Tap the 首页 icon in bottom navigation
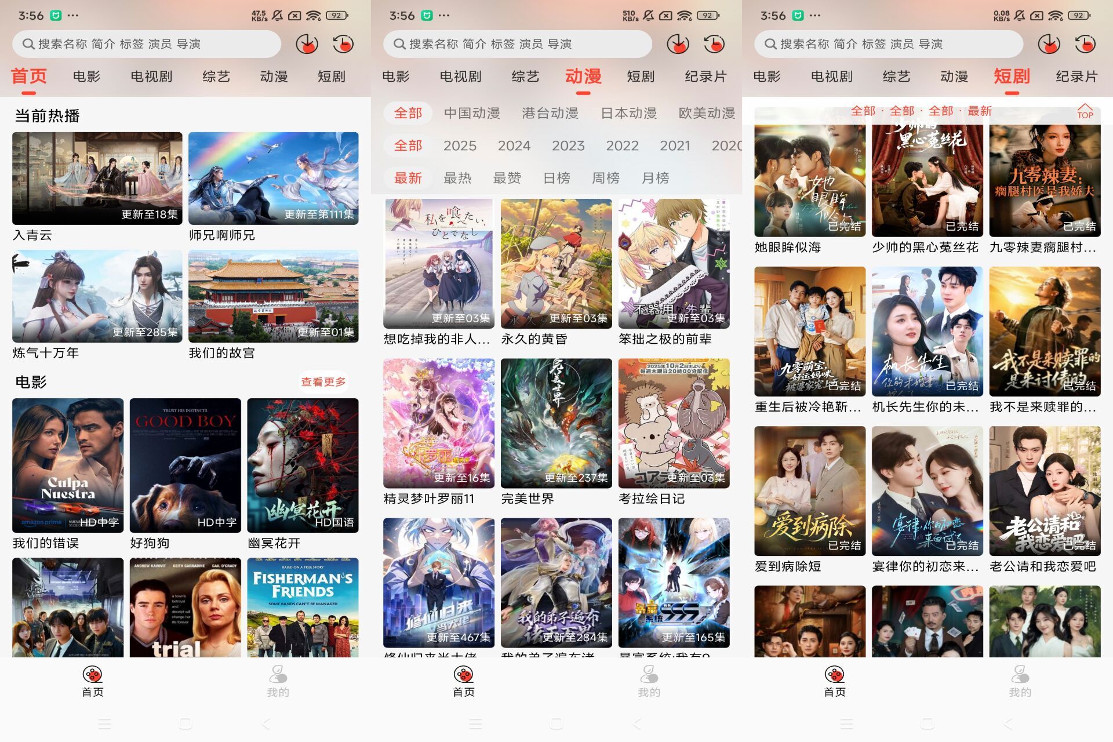1113x742 pixels. pos(92,681)
